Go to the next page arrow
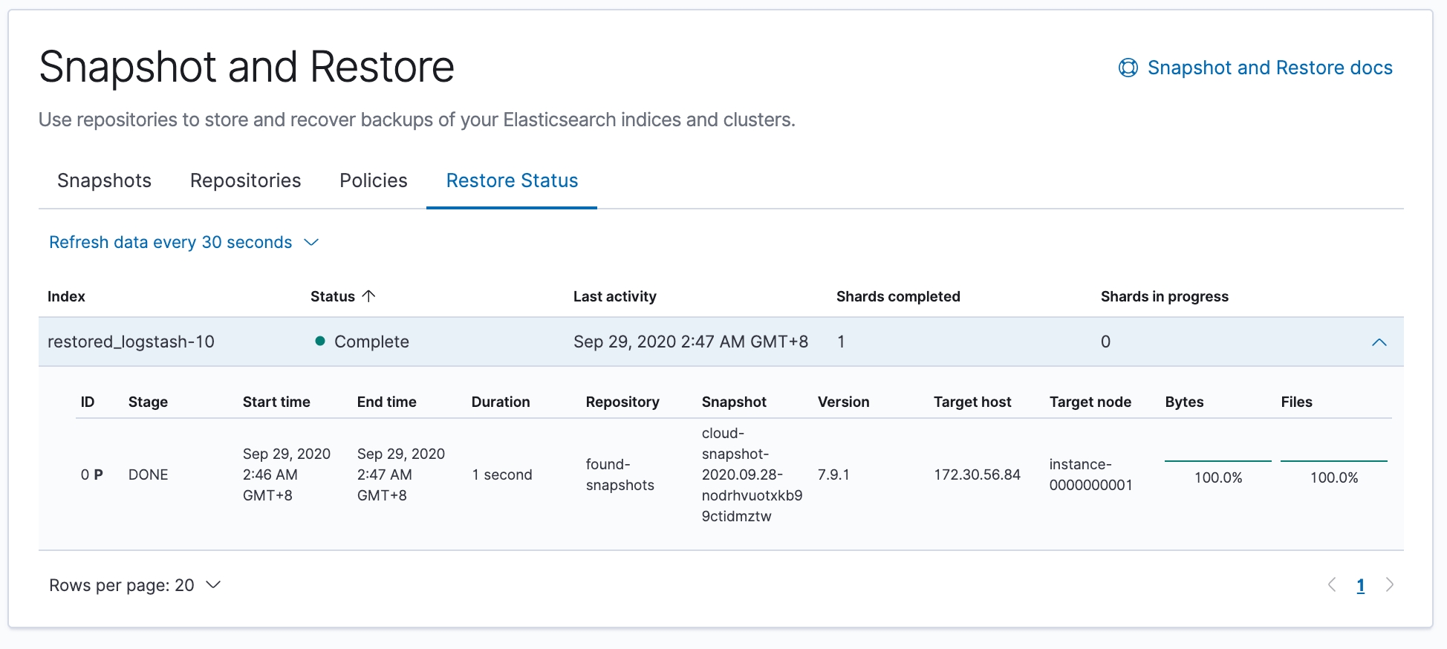This screenshot has width=1447, height=649. (x=1389, y=585)
